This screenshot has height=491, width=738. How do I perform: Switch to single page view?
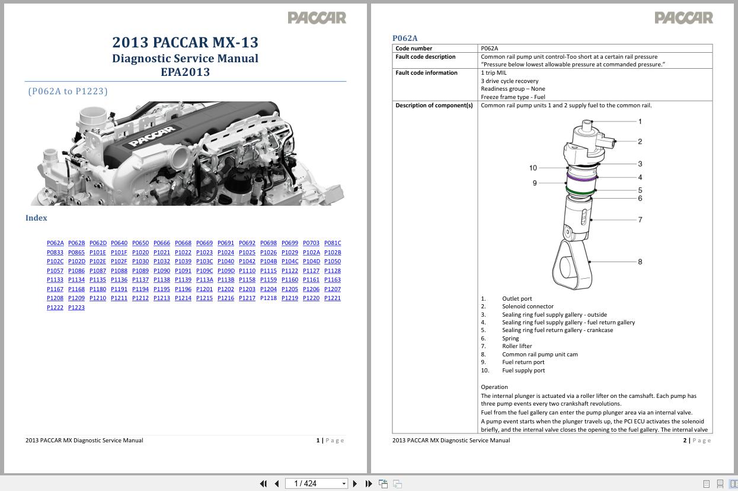[706, 484]
